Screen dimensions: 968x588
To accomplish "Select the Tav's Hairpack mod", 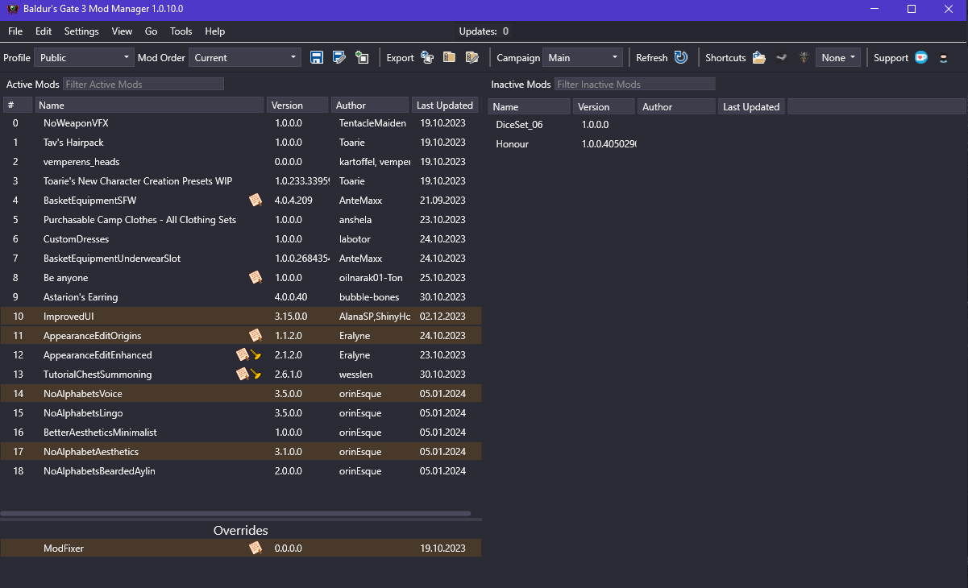I will click(x=241, y=143).
